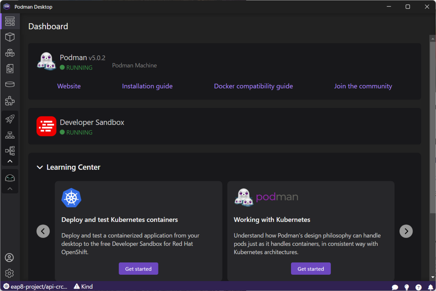Click the Kind warning item in the status bar
Image resolution: width=436 pixels, height=291 pixels.
[83, 287]
